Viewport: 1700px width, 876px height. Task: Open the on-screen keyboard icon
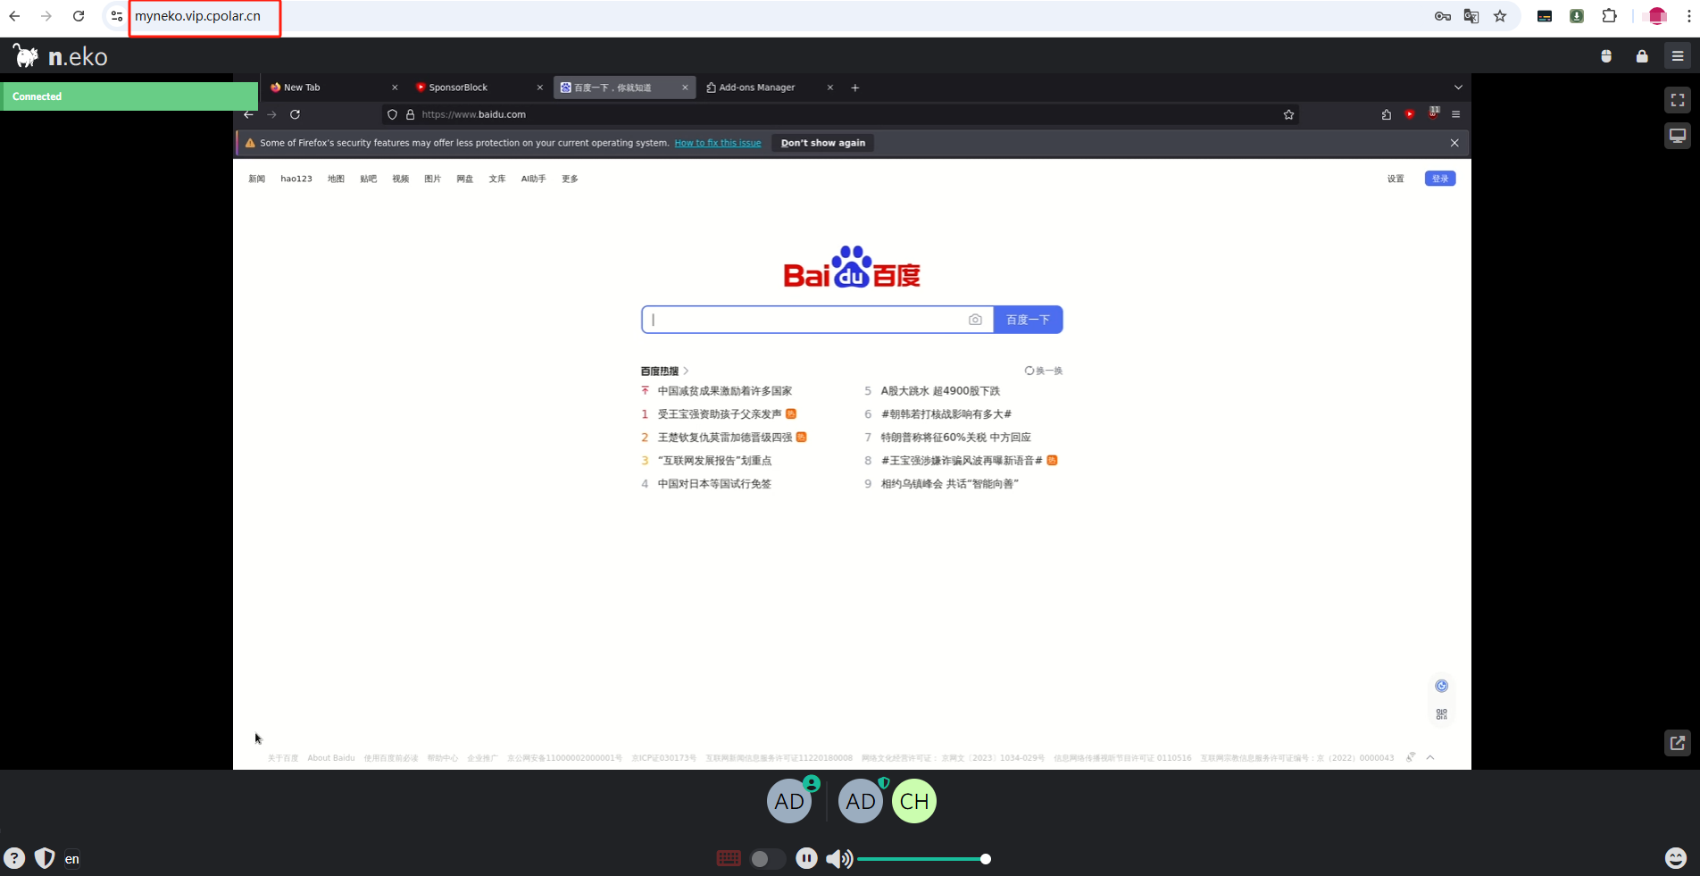point(729,858)
